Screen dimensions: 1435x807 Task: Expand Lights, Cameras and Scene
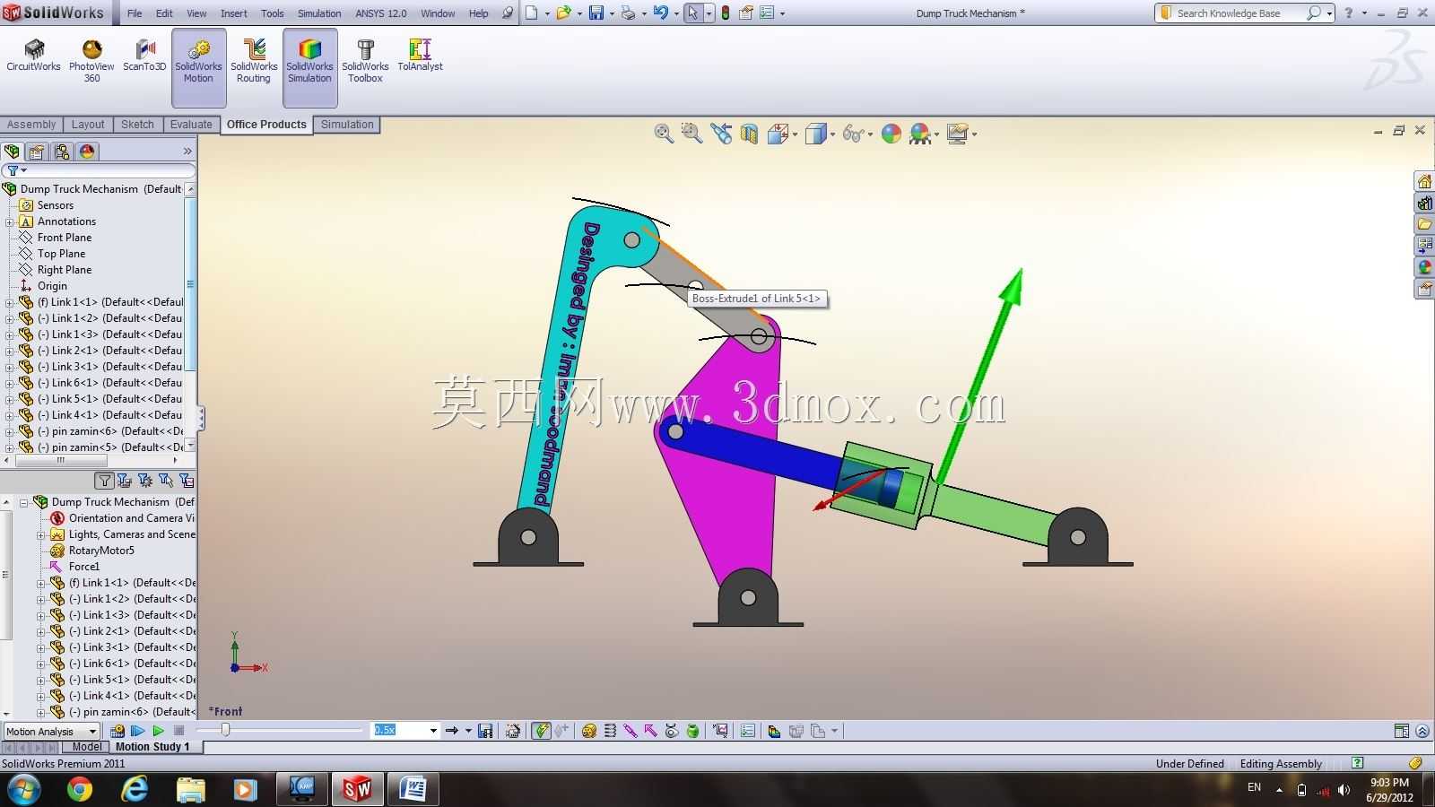[40, 534]
